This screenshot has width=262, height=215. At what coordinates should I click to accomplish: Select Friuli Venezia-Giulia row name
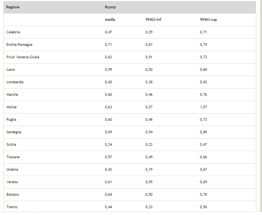[23, 57]
